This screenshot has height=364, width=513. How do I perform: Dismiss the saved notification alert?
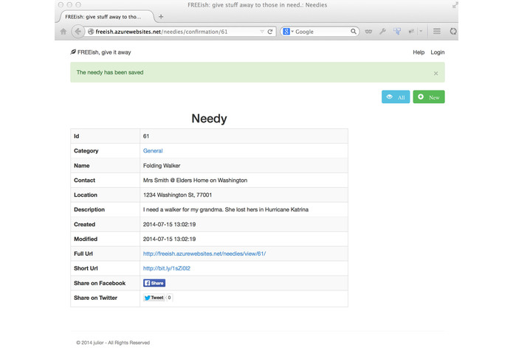pyautogui.click(x=435, y=73)
